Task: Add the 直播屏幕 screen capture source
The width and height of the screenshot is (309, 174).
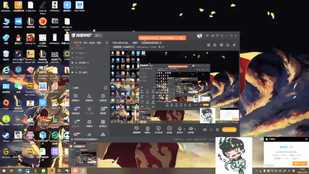Action: (x=136, y=130)
